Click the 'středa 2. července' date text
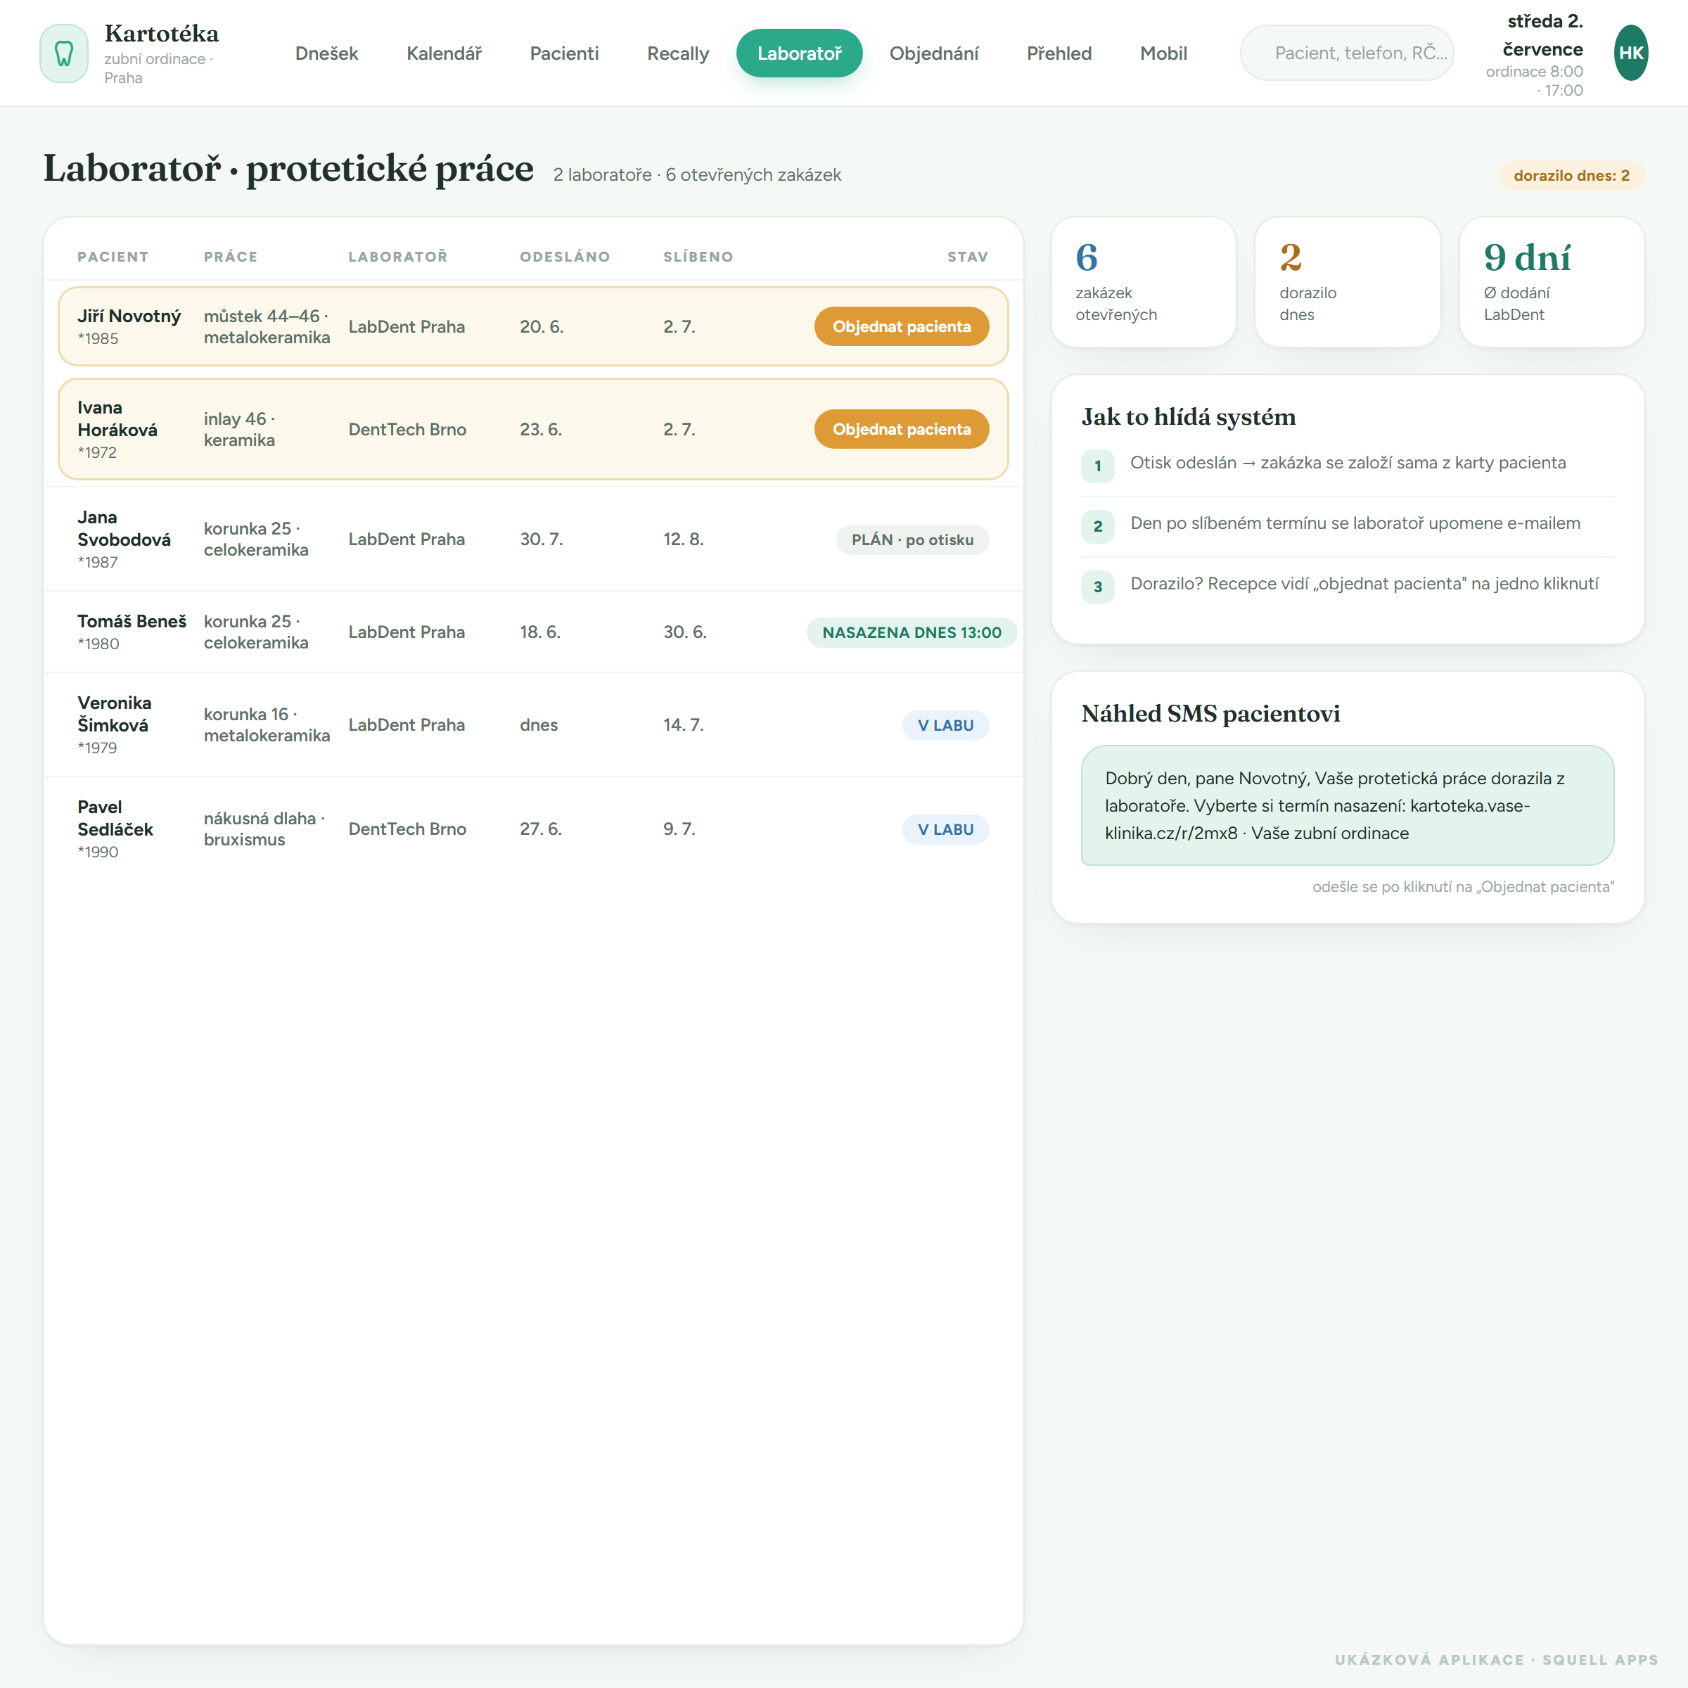1688x1688 pixels. coord(1543,35)
